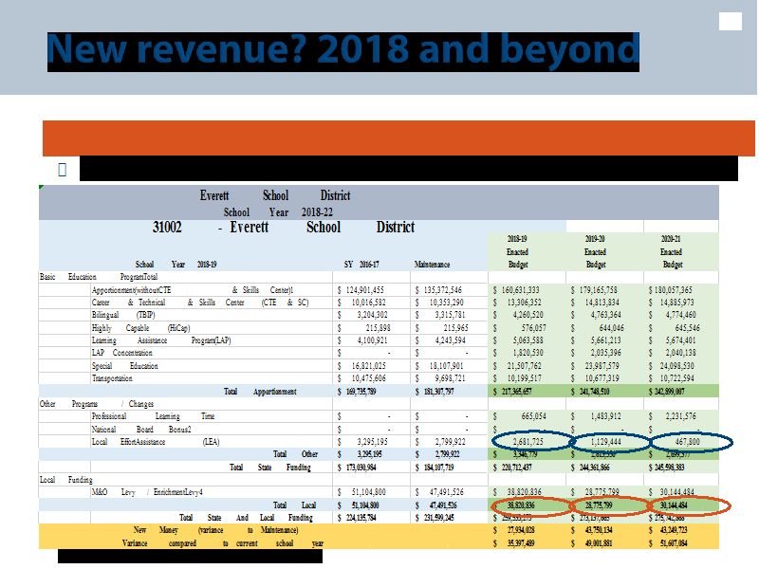Viewport: 759px width, 569px height.
Task: Click the circled LEA value 1,129,444
Action: point(605,442)
